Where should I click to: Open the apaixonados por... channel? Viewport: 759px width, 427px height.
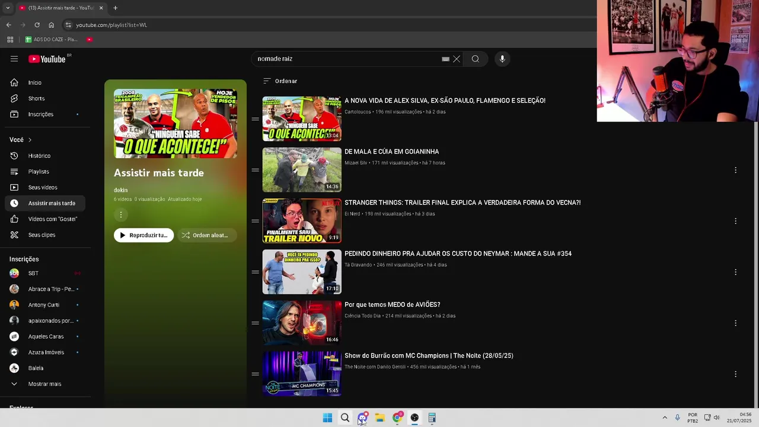45,320
